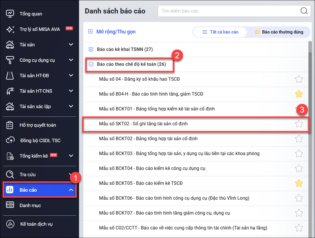The height and width of the screenshot is (238, 315).
Task: Expand the Tài sản menu chevron
Action: (71, 45)
